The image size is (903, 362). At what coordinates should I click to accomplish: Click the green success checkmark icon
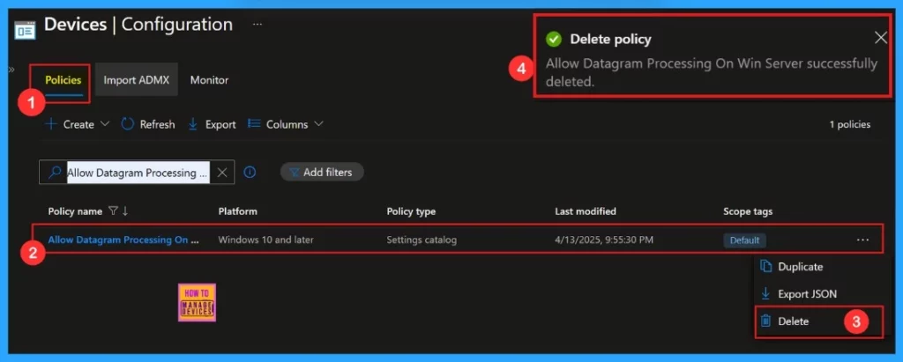pos(554,39)
